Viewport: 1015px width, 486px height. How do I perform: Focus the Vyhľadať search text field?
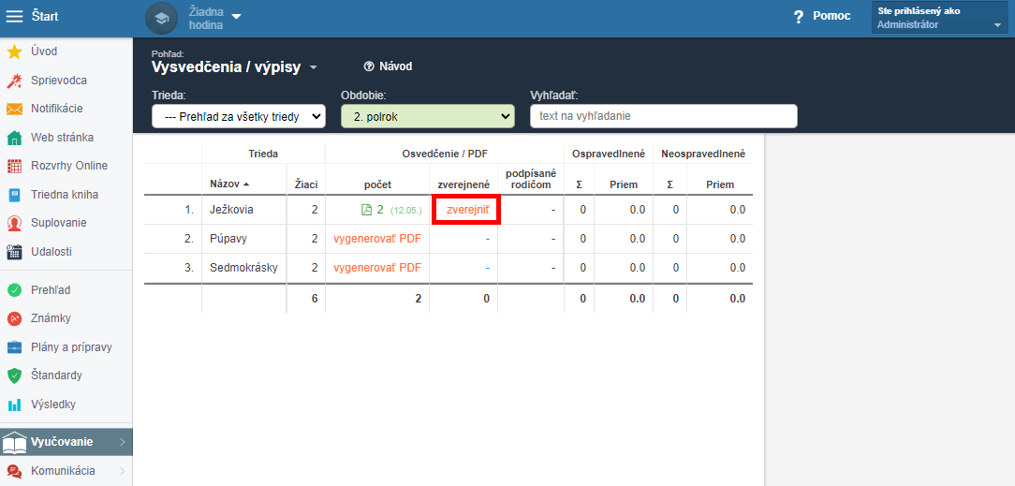[x=664, y=116]
